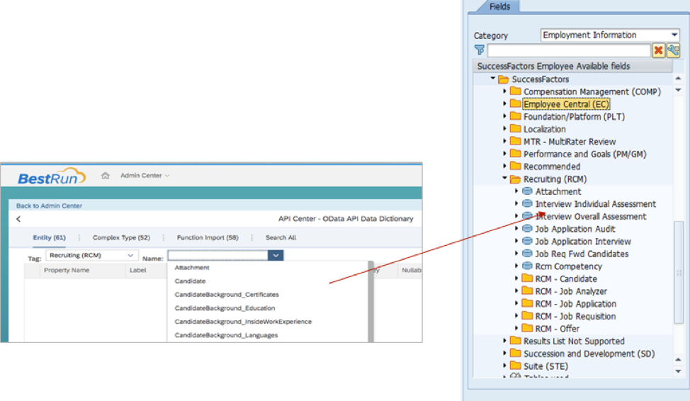Click the filter funnel icon in Fields panel
The height and width of the screenshot is (401, 690).
click(479, 50)
